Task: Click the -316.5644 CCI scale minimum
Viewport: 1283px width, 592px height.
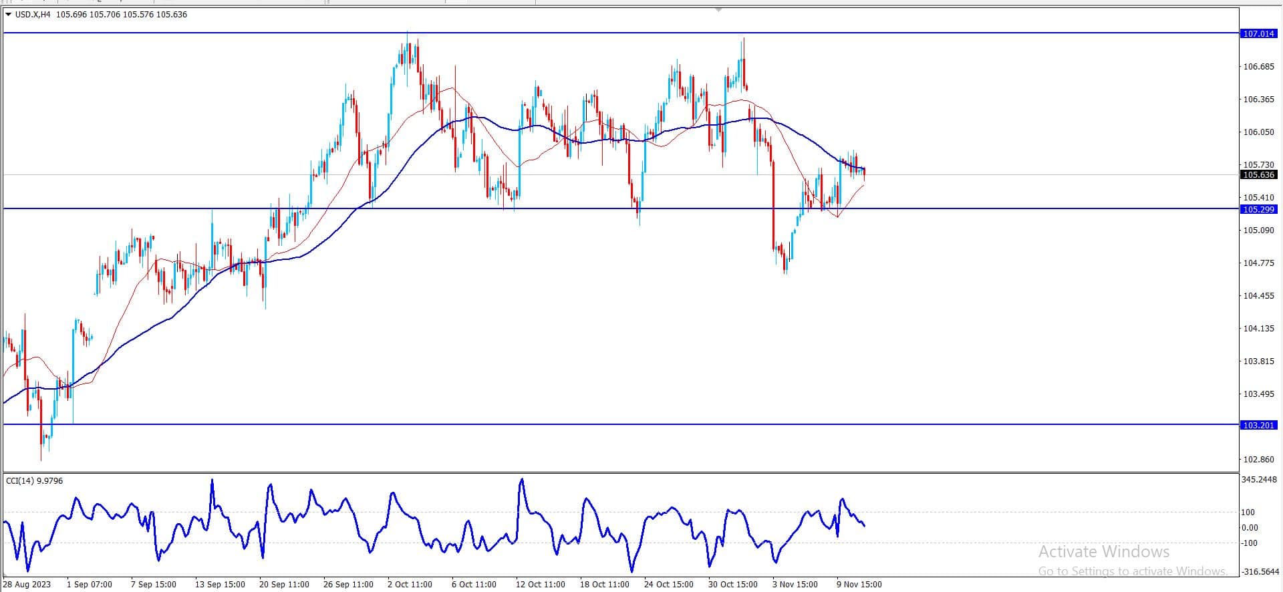Action: click(1260, 573)
